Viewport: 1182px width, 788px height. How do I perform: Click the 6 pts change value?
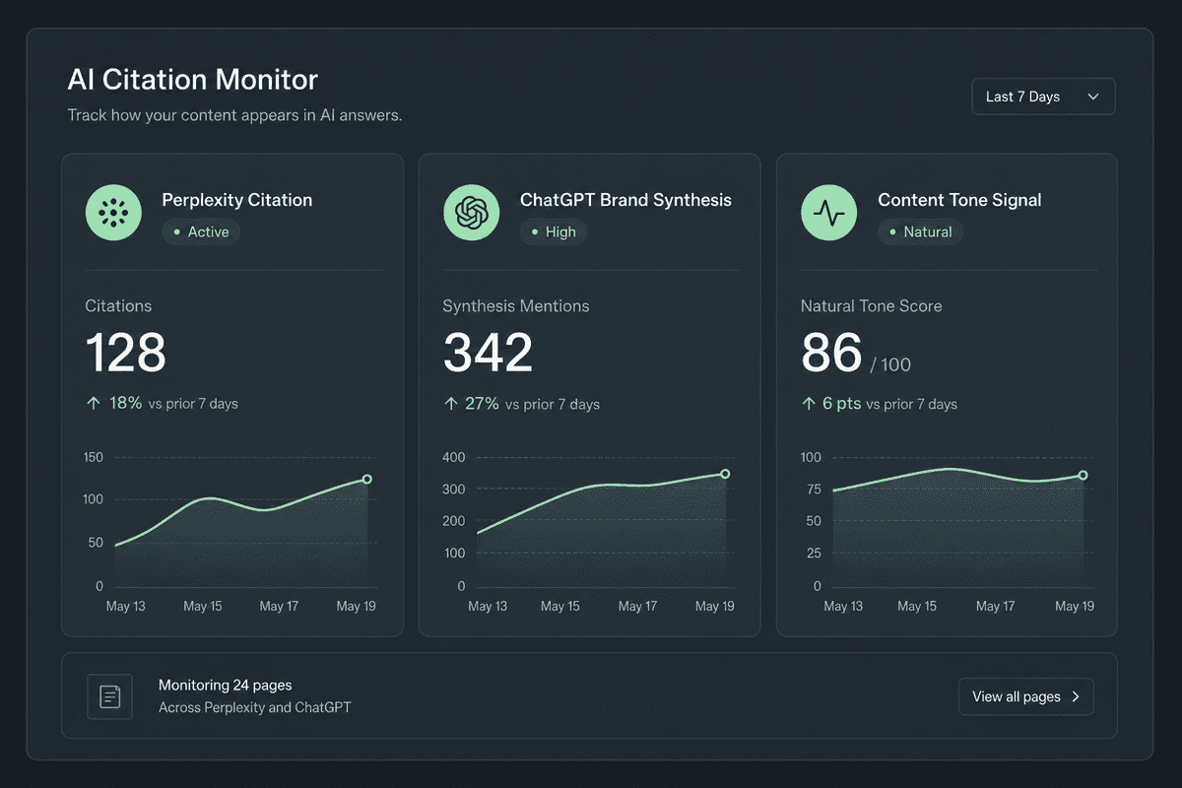pos(842,403)
